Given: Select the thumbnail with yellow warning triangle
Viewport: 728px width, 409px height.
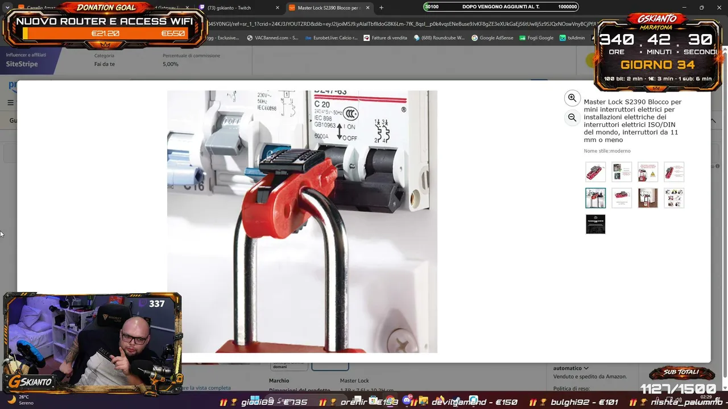Looking at the screenshot, I should [x=648, y=172].
